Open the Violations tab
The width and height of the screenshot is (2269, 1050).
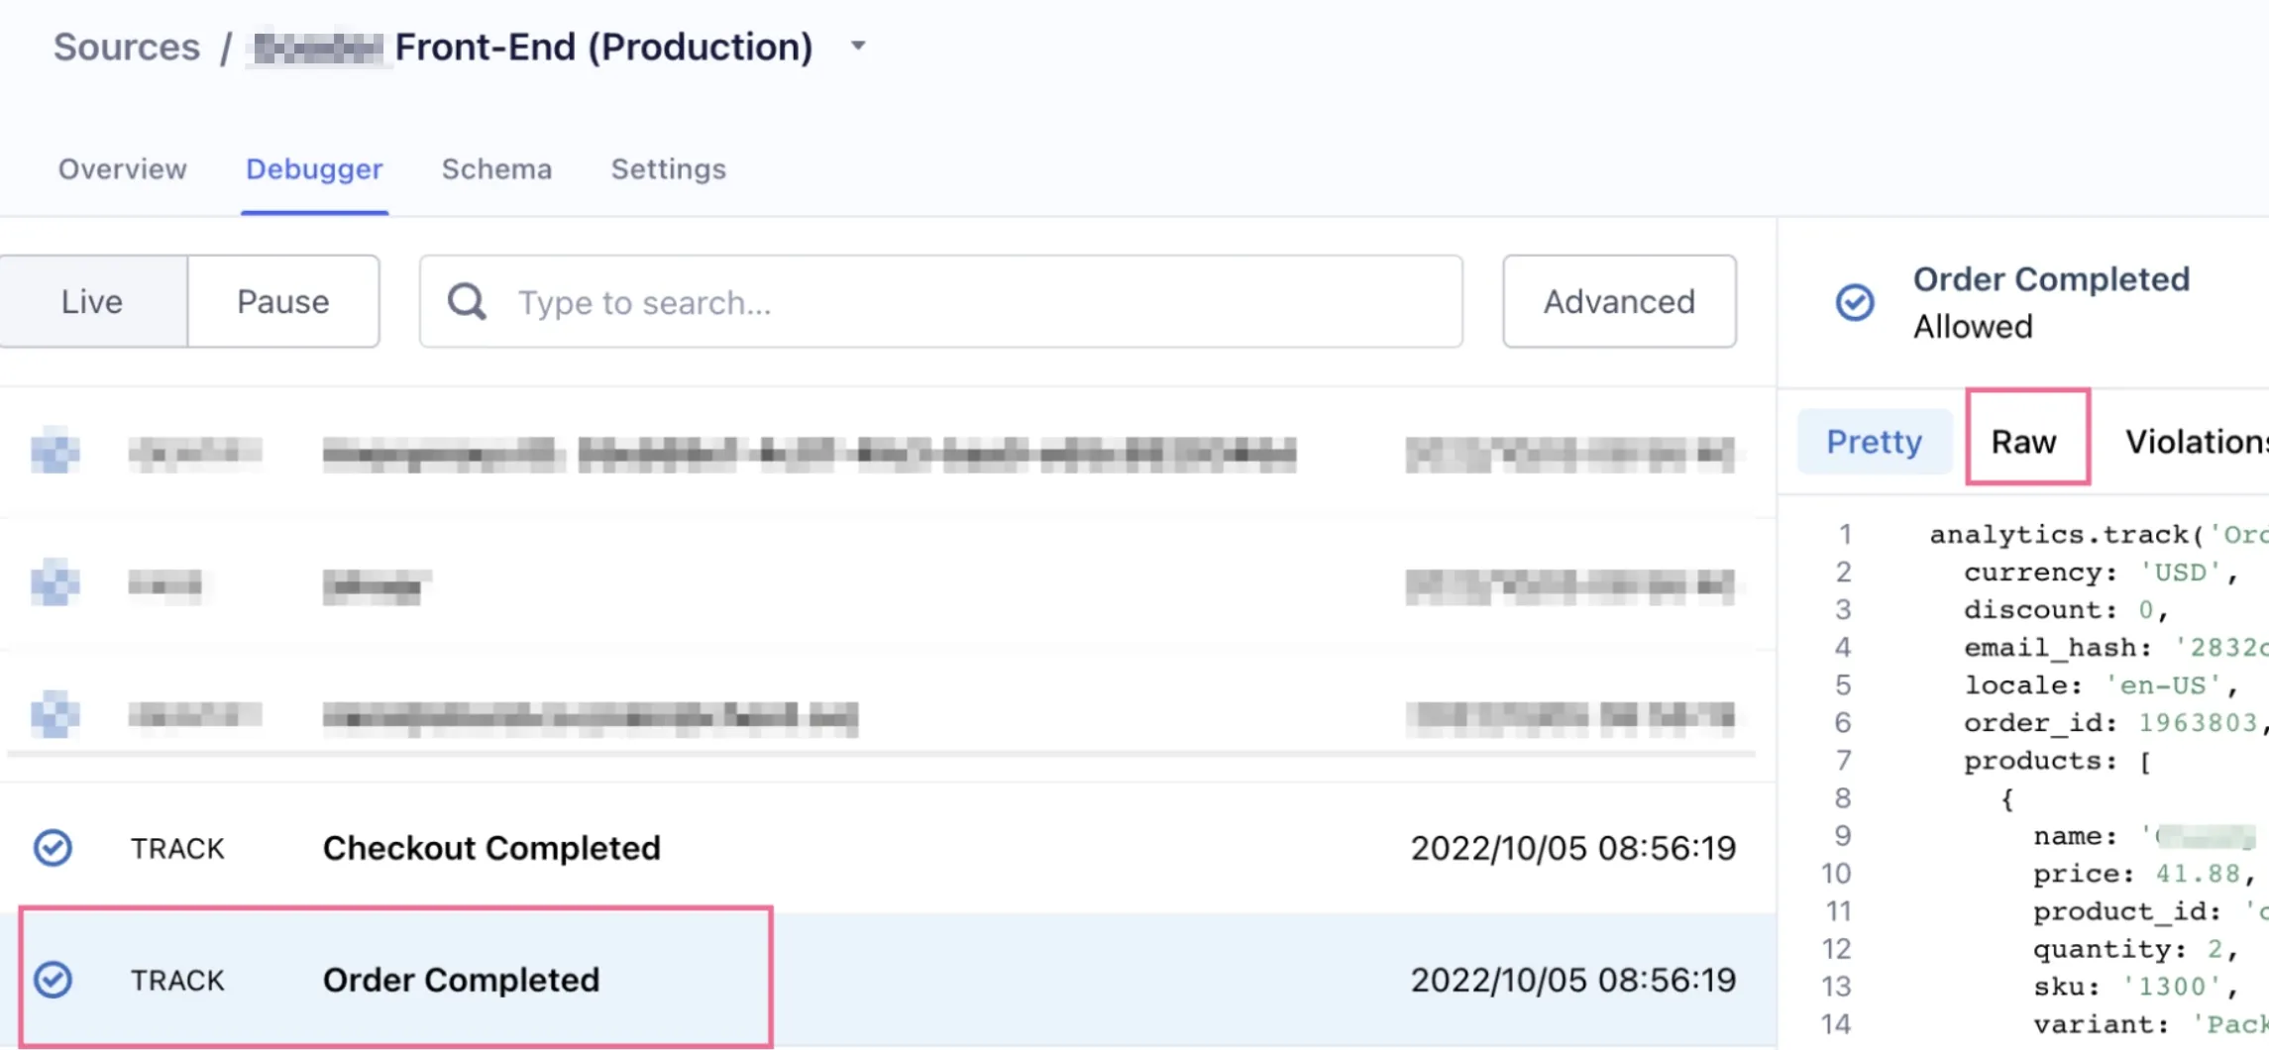[2196, 441]
